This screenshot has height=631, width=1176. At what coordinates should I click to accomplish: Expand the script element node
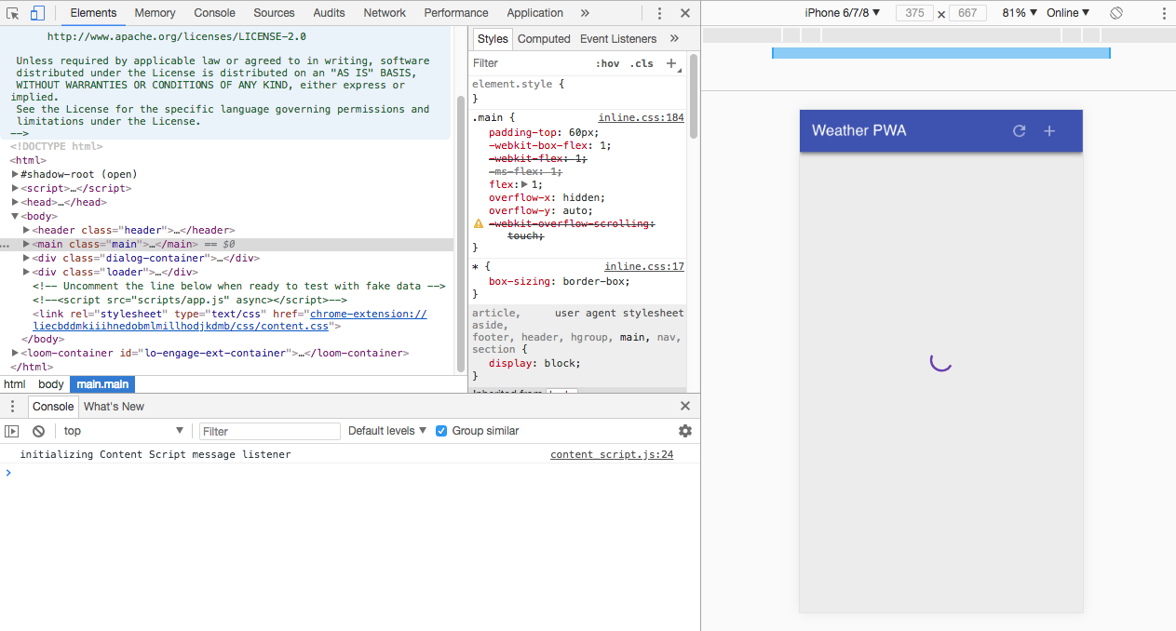coord(15,188)
